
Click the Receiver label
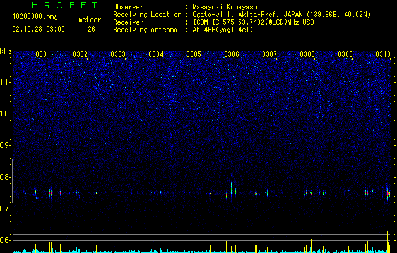(x=128, y=22)
